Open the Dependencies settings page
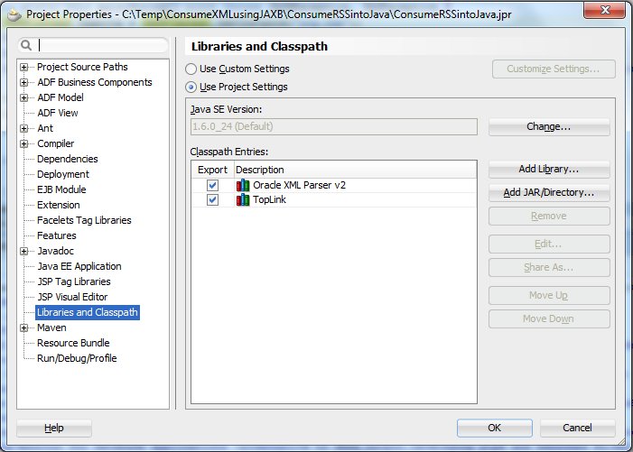The height and width of the screenshot is (452, 633). (67, 159)
